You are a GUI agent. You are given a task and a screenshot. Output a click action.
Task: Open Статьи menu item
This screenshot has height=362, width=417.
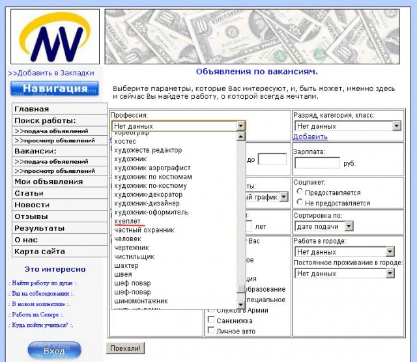(60, 193)
